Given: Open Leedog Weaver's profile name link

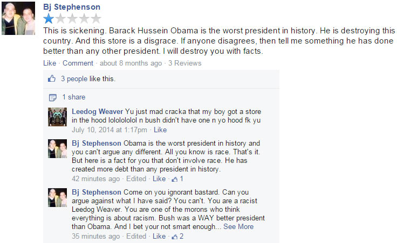Looking at the screenshot, I should click(x=97, y=111).
